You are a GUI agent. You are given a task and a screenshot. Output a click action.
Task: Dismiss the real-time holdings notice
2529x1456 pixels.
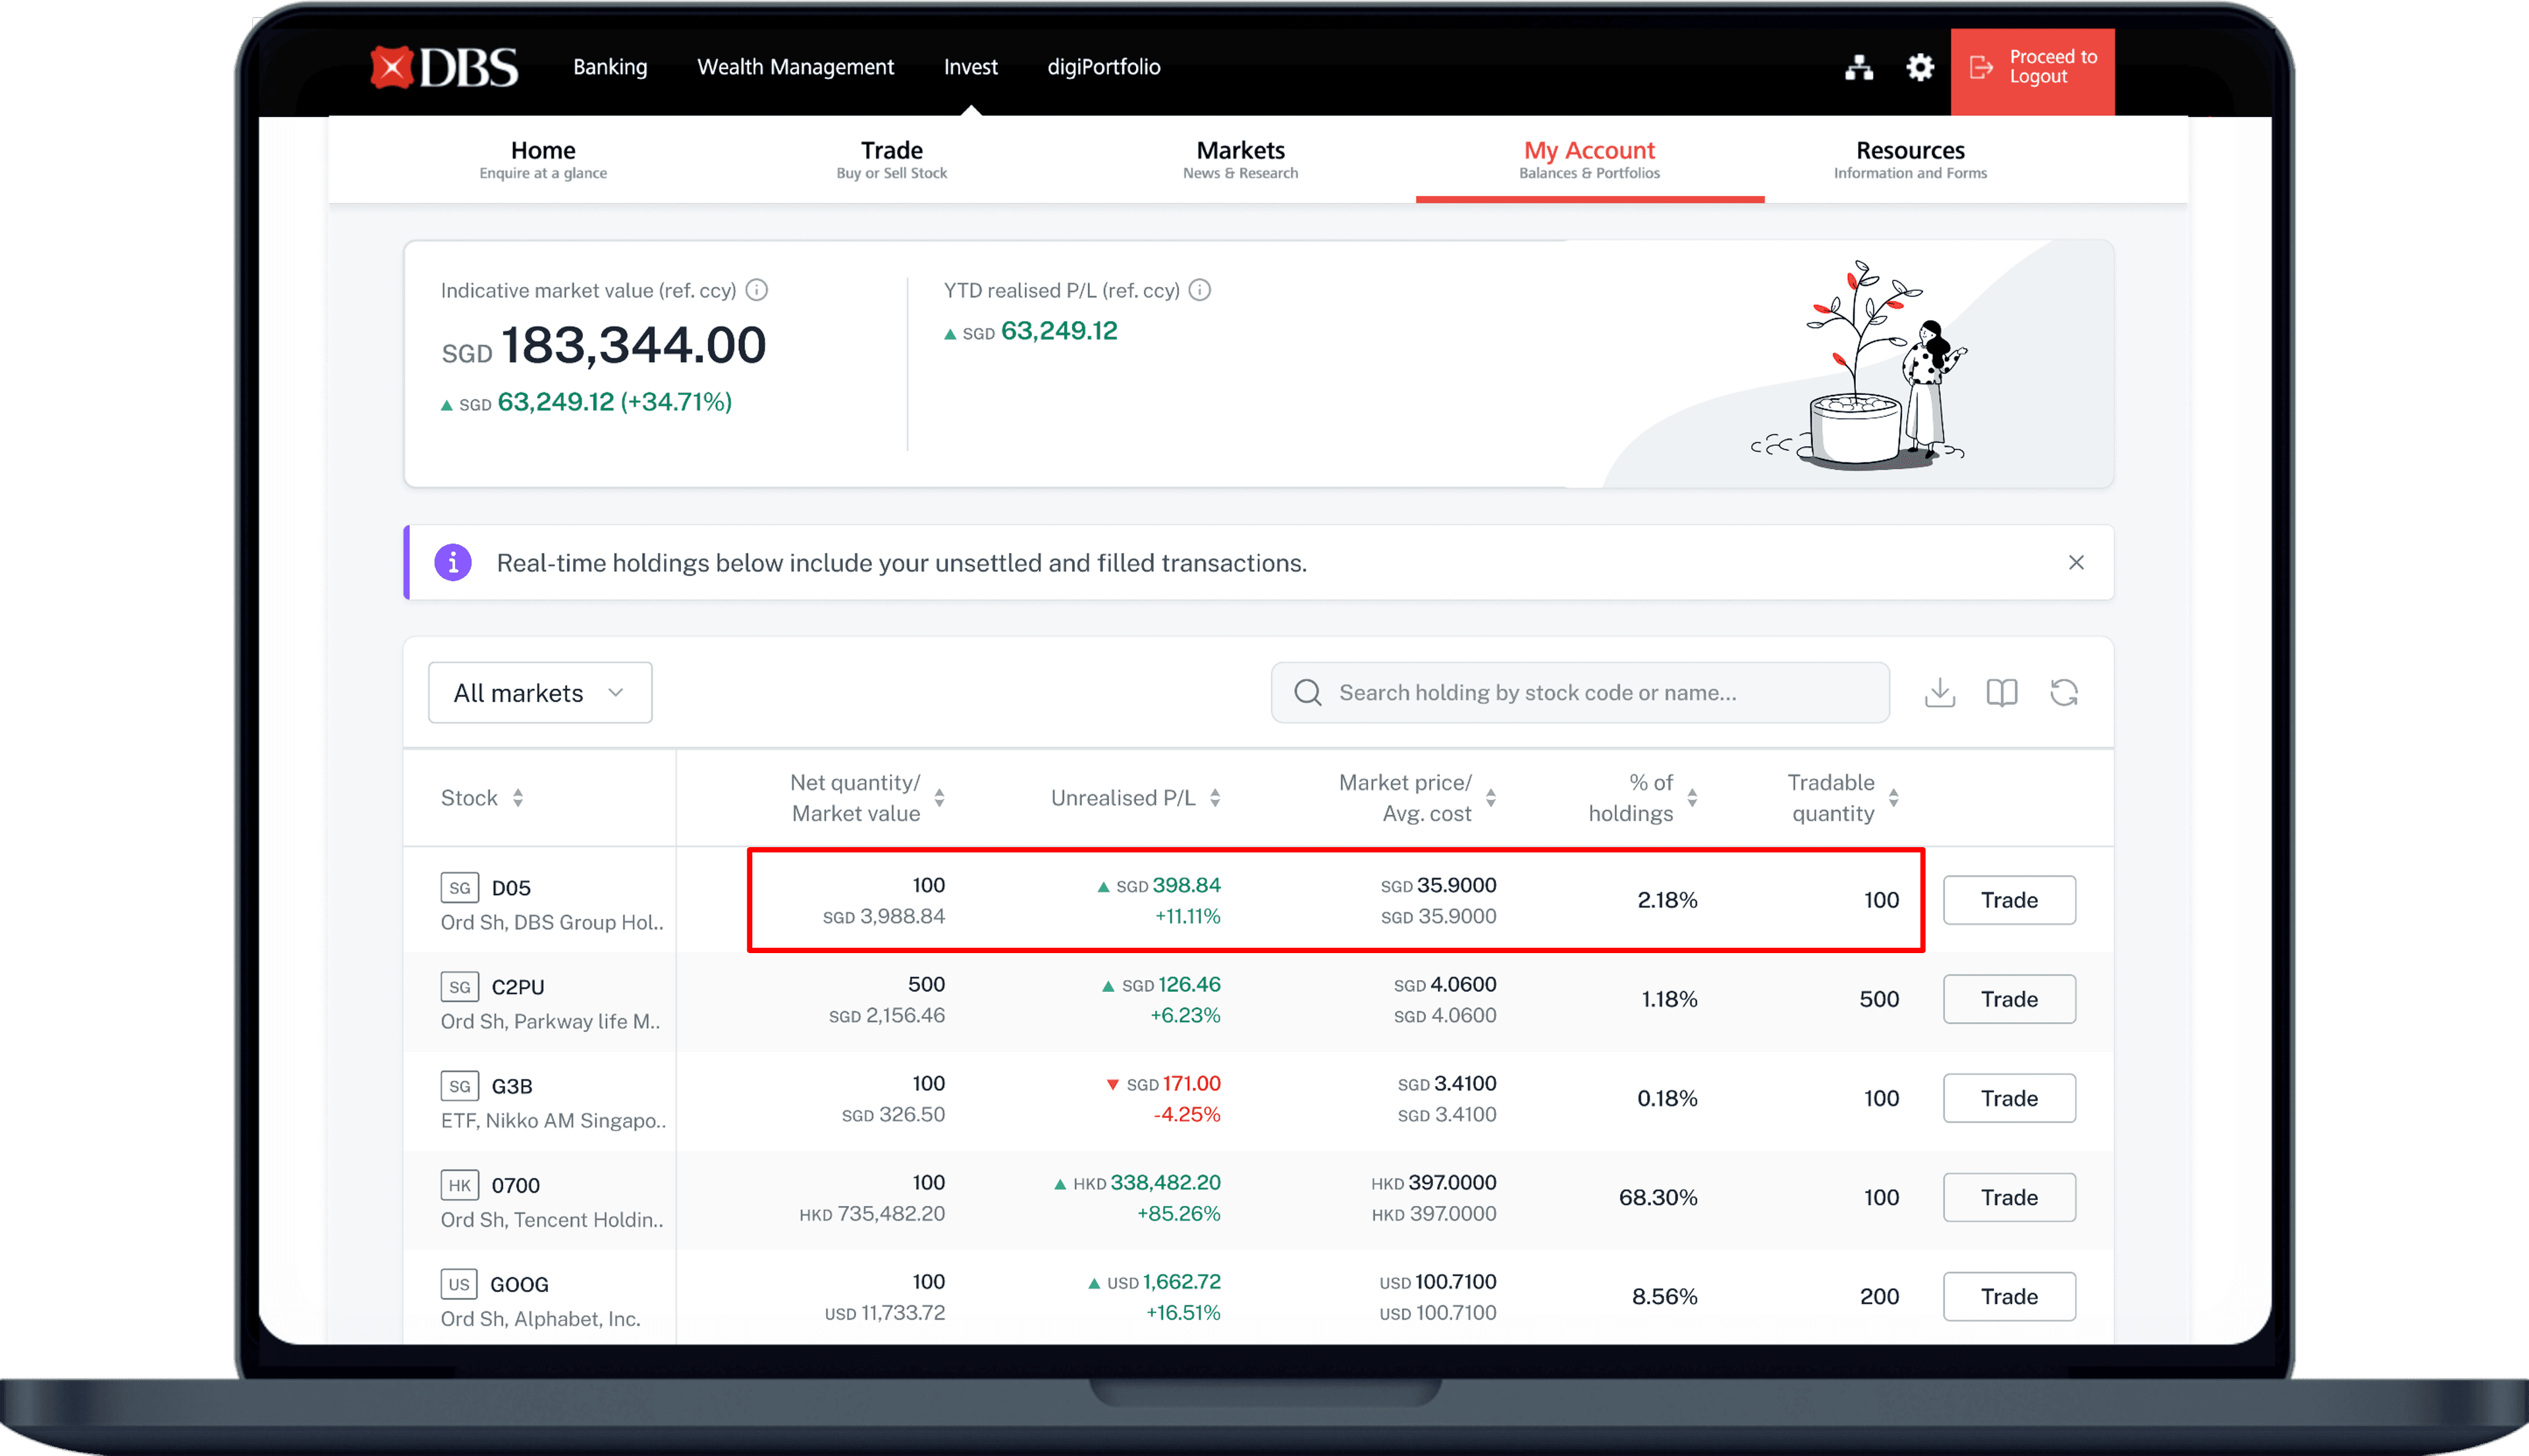click(x=2076, y=563)
